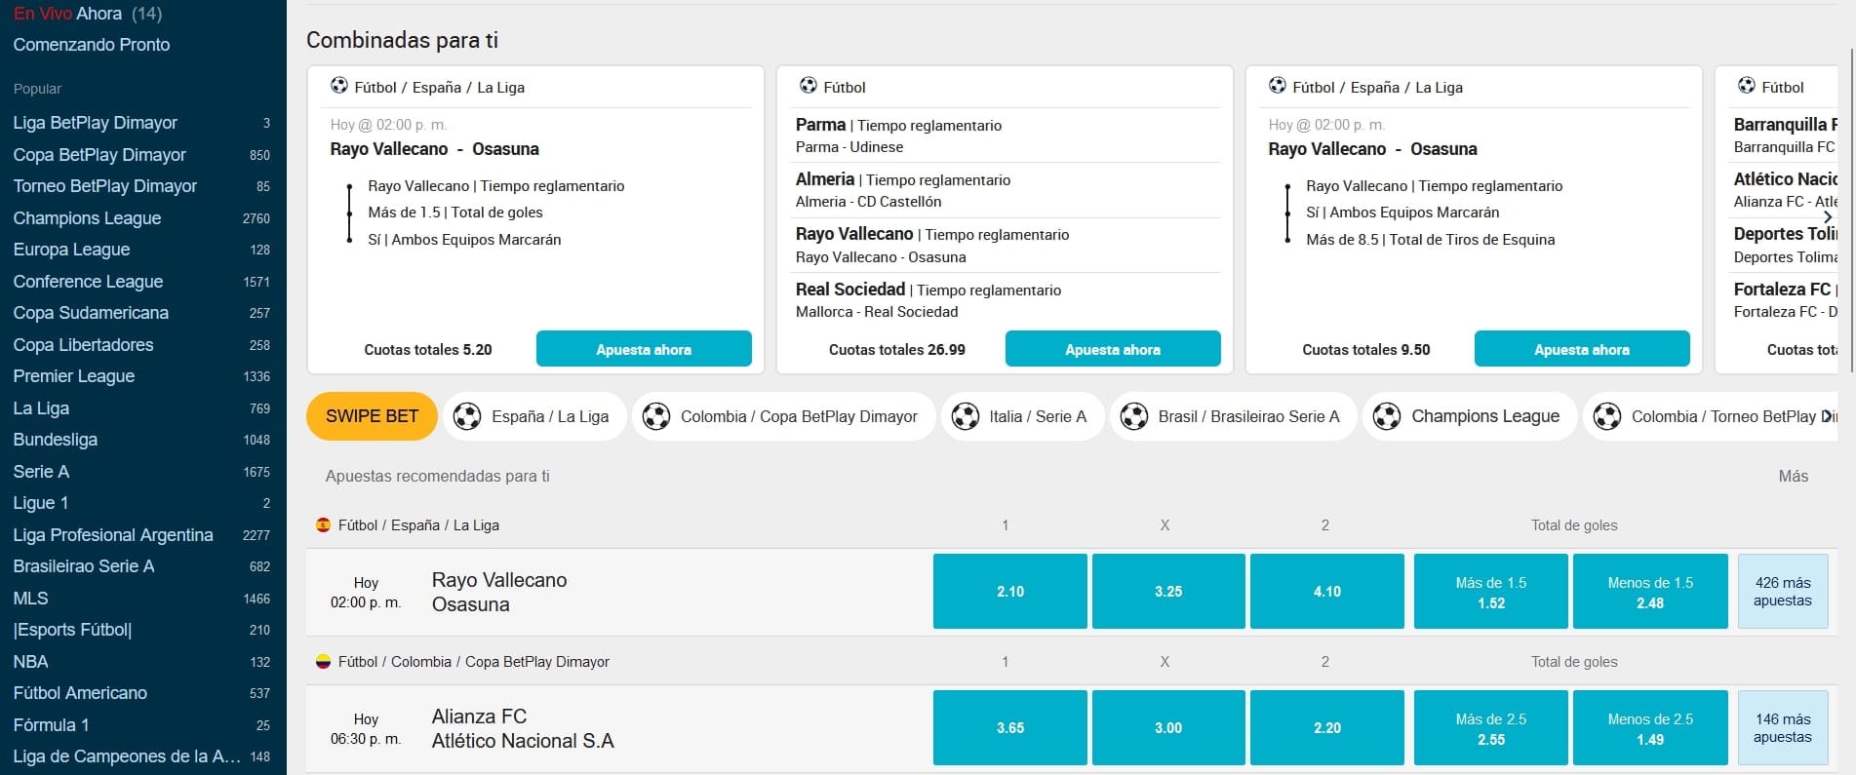Click the soccer ball icon on the Italia / Serie A chip
The image size is (1856, 775).
[966, 416]
